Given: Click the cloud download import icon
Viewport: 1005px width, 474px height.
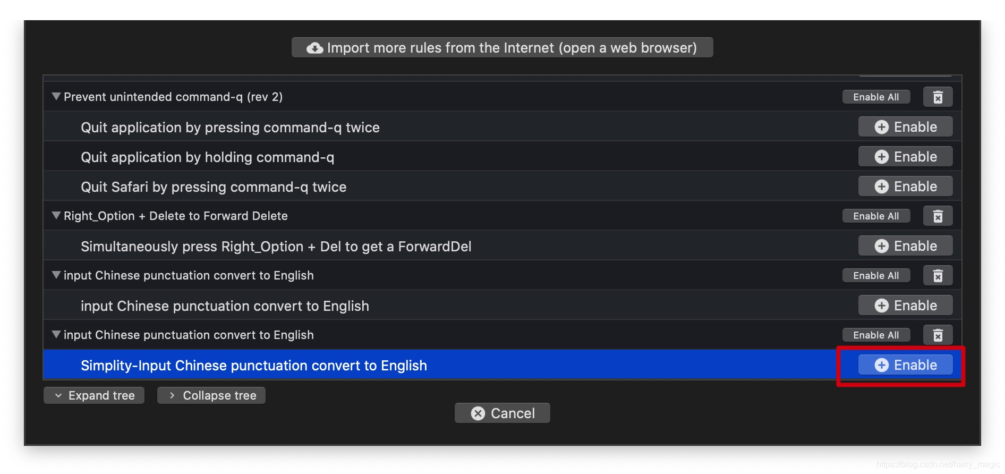Looking at the screenshot, I should [314, 48].
